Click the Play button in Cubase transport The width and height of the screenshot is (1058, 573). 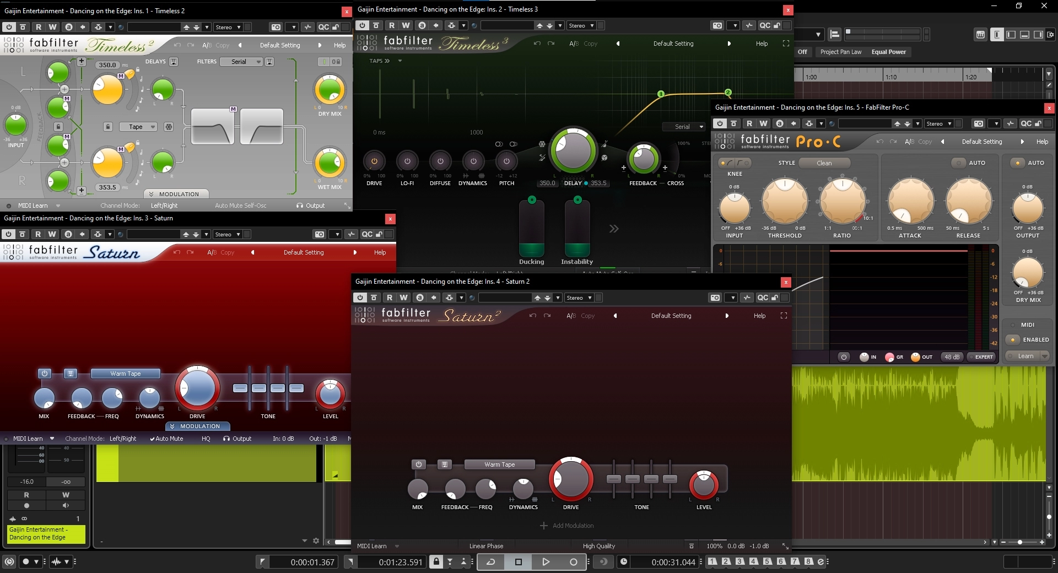pyautogui.click(x=546, y=562)
